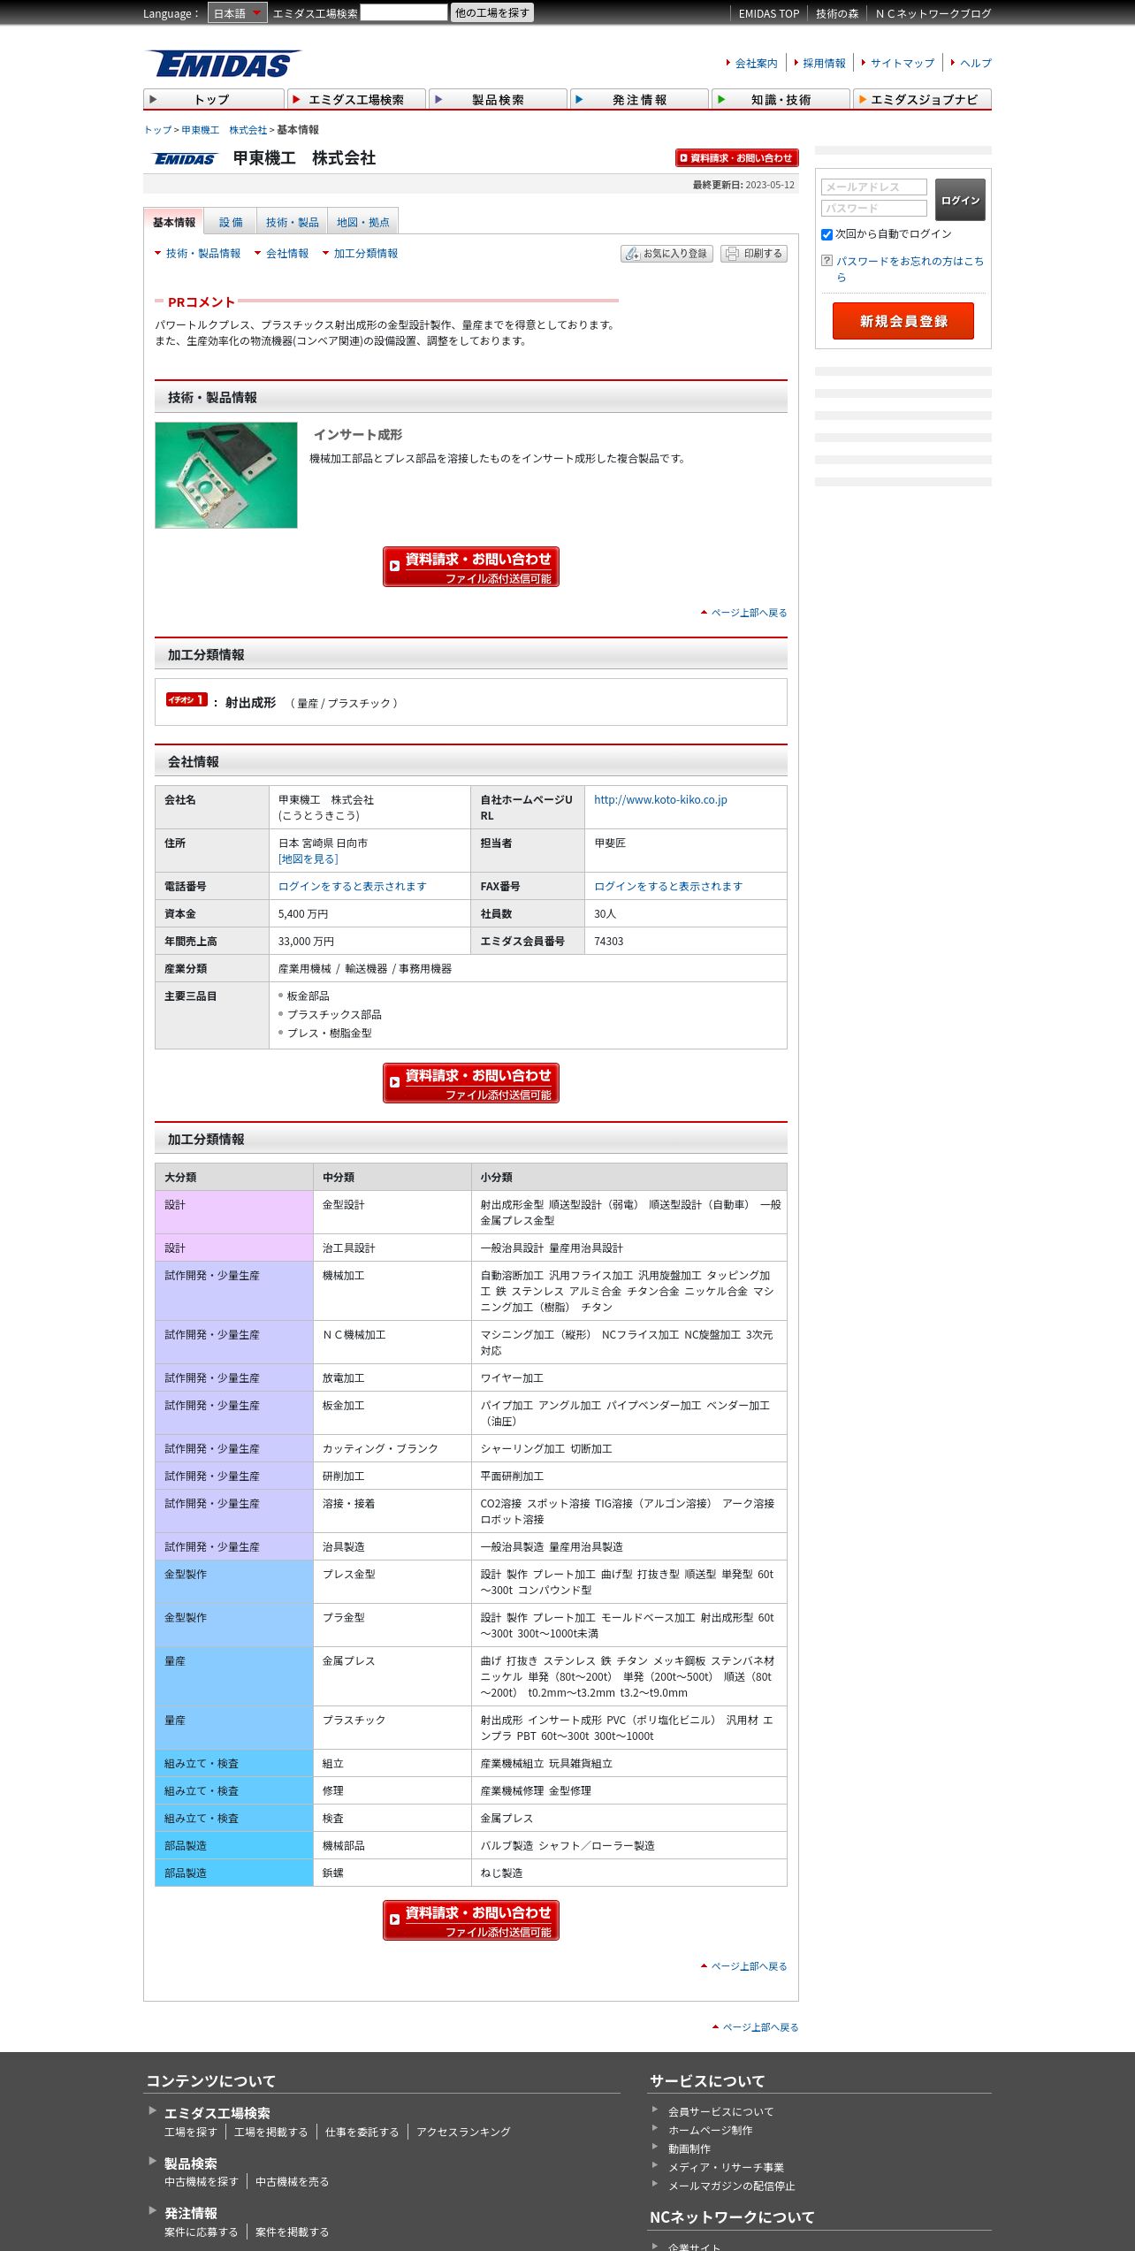Open the ヘルプ link
1135x2251 pixels.
[975, 63]
